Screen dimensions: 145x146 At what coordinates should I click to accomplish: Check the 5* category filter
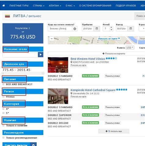tap(3, 113)
